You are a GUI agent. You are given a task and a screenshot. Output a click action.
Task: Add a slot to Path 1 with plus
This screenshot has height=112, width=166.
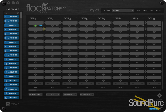(x=31, y=84)
